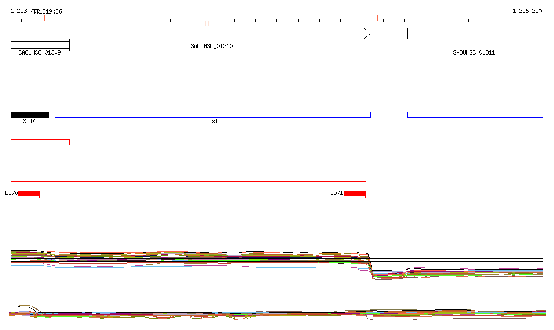Image resolution: width=554 pixels, height=330 pixels.
Task: Click the S544 label text
Action: point(29,122)
